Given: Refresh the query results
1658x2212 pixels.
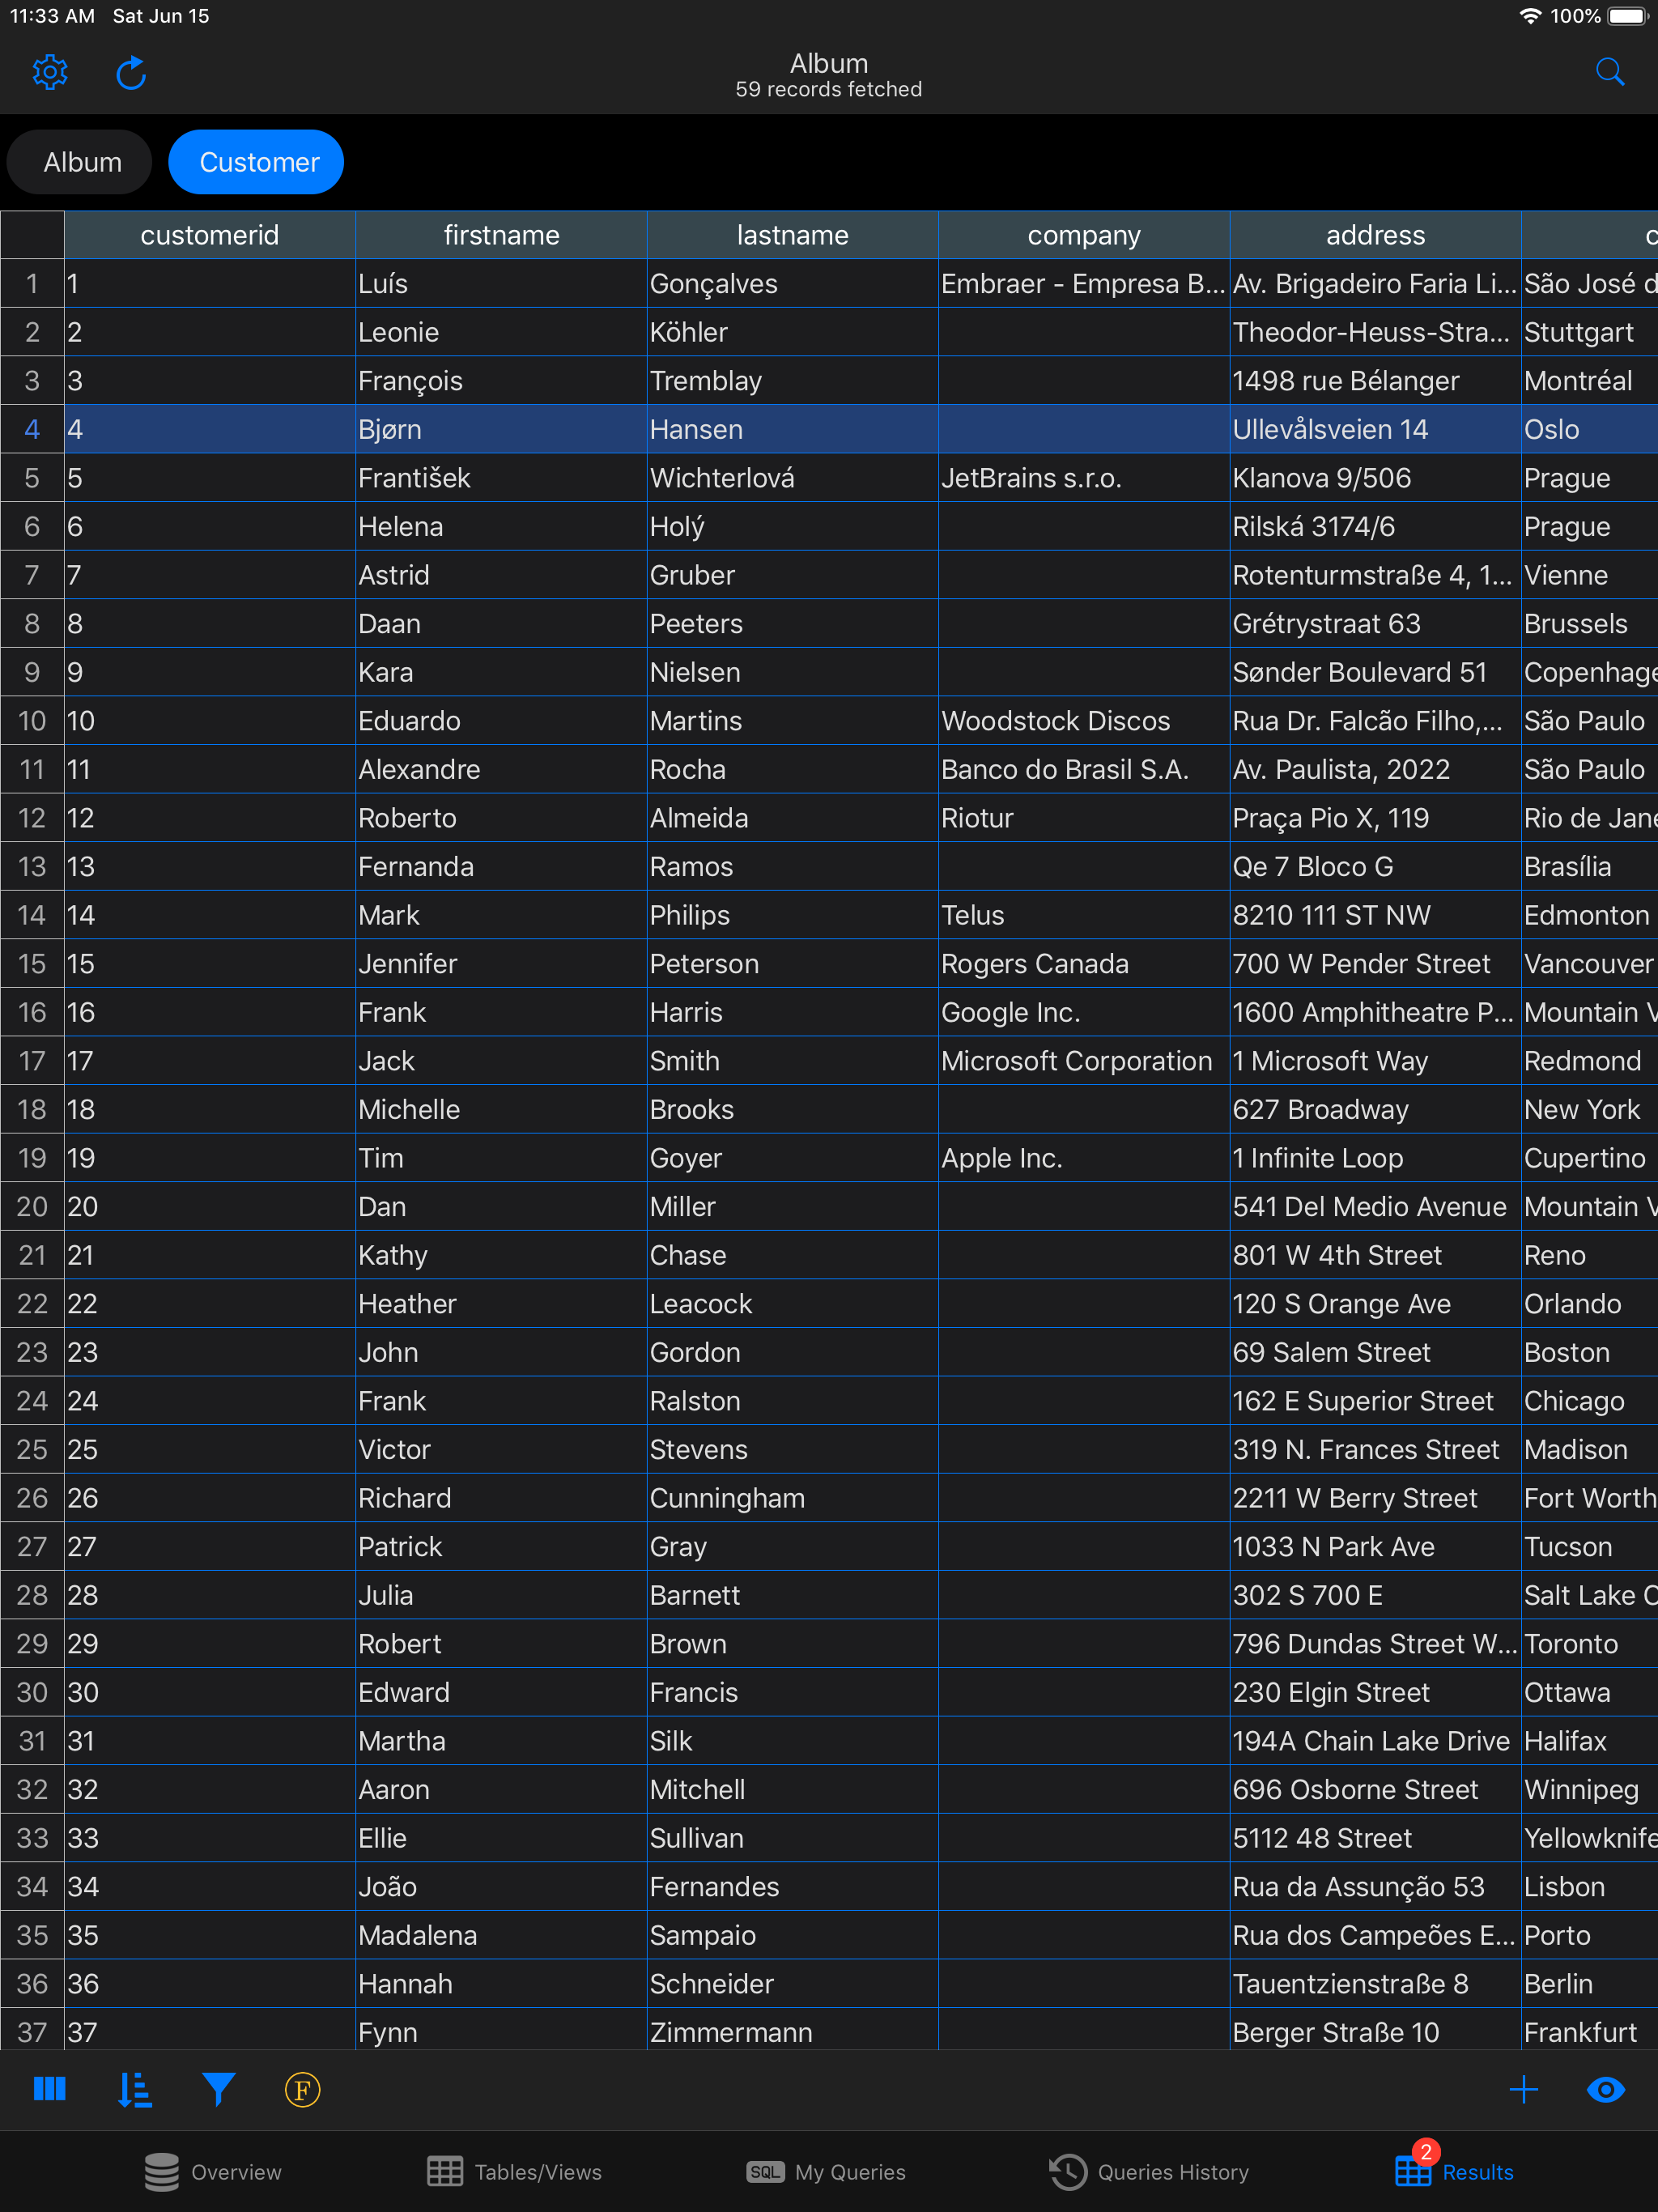Looking at the screenshot, I should [131, 72].
